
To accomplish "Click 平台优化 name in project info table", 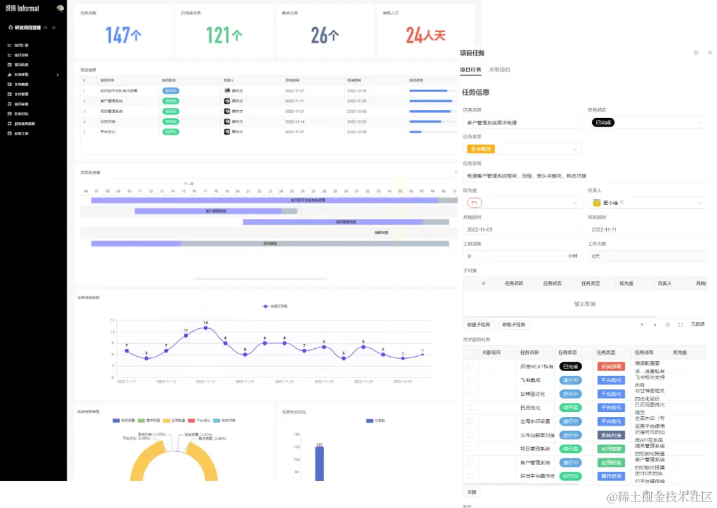I will [108, 131].
